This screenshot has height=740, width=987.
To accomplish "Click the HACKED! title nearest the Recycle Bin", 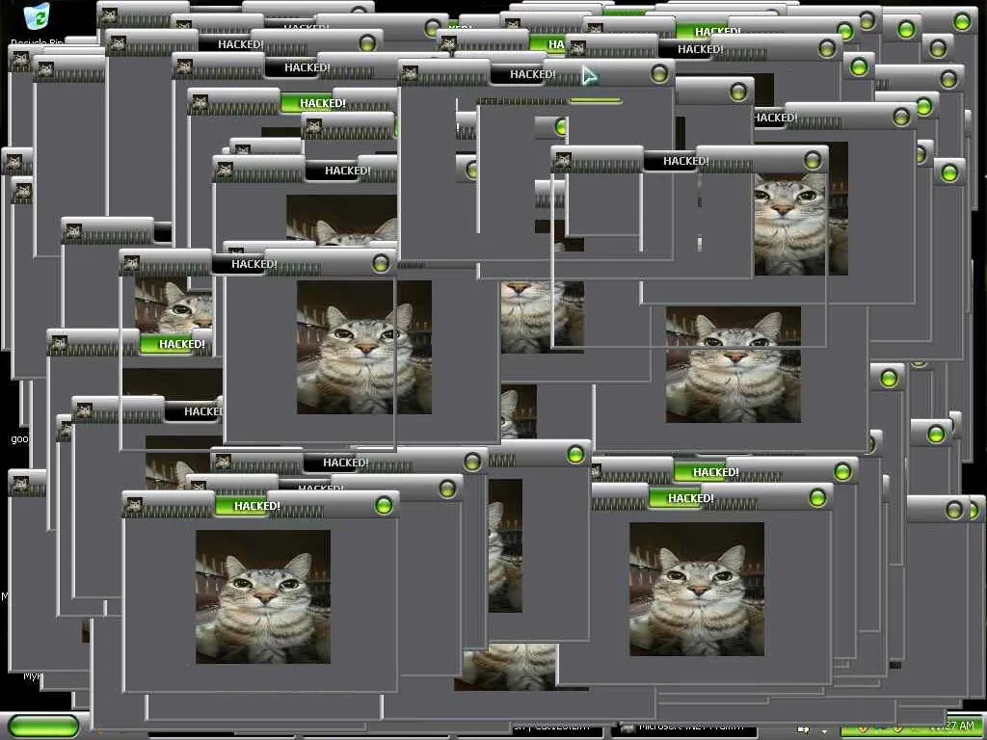I will [x=240, y=44].
